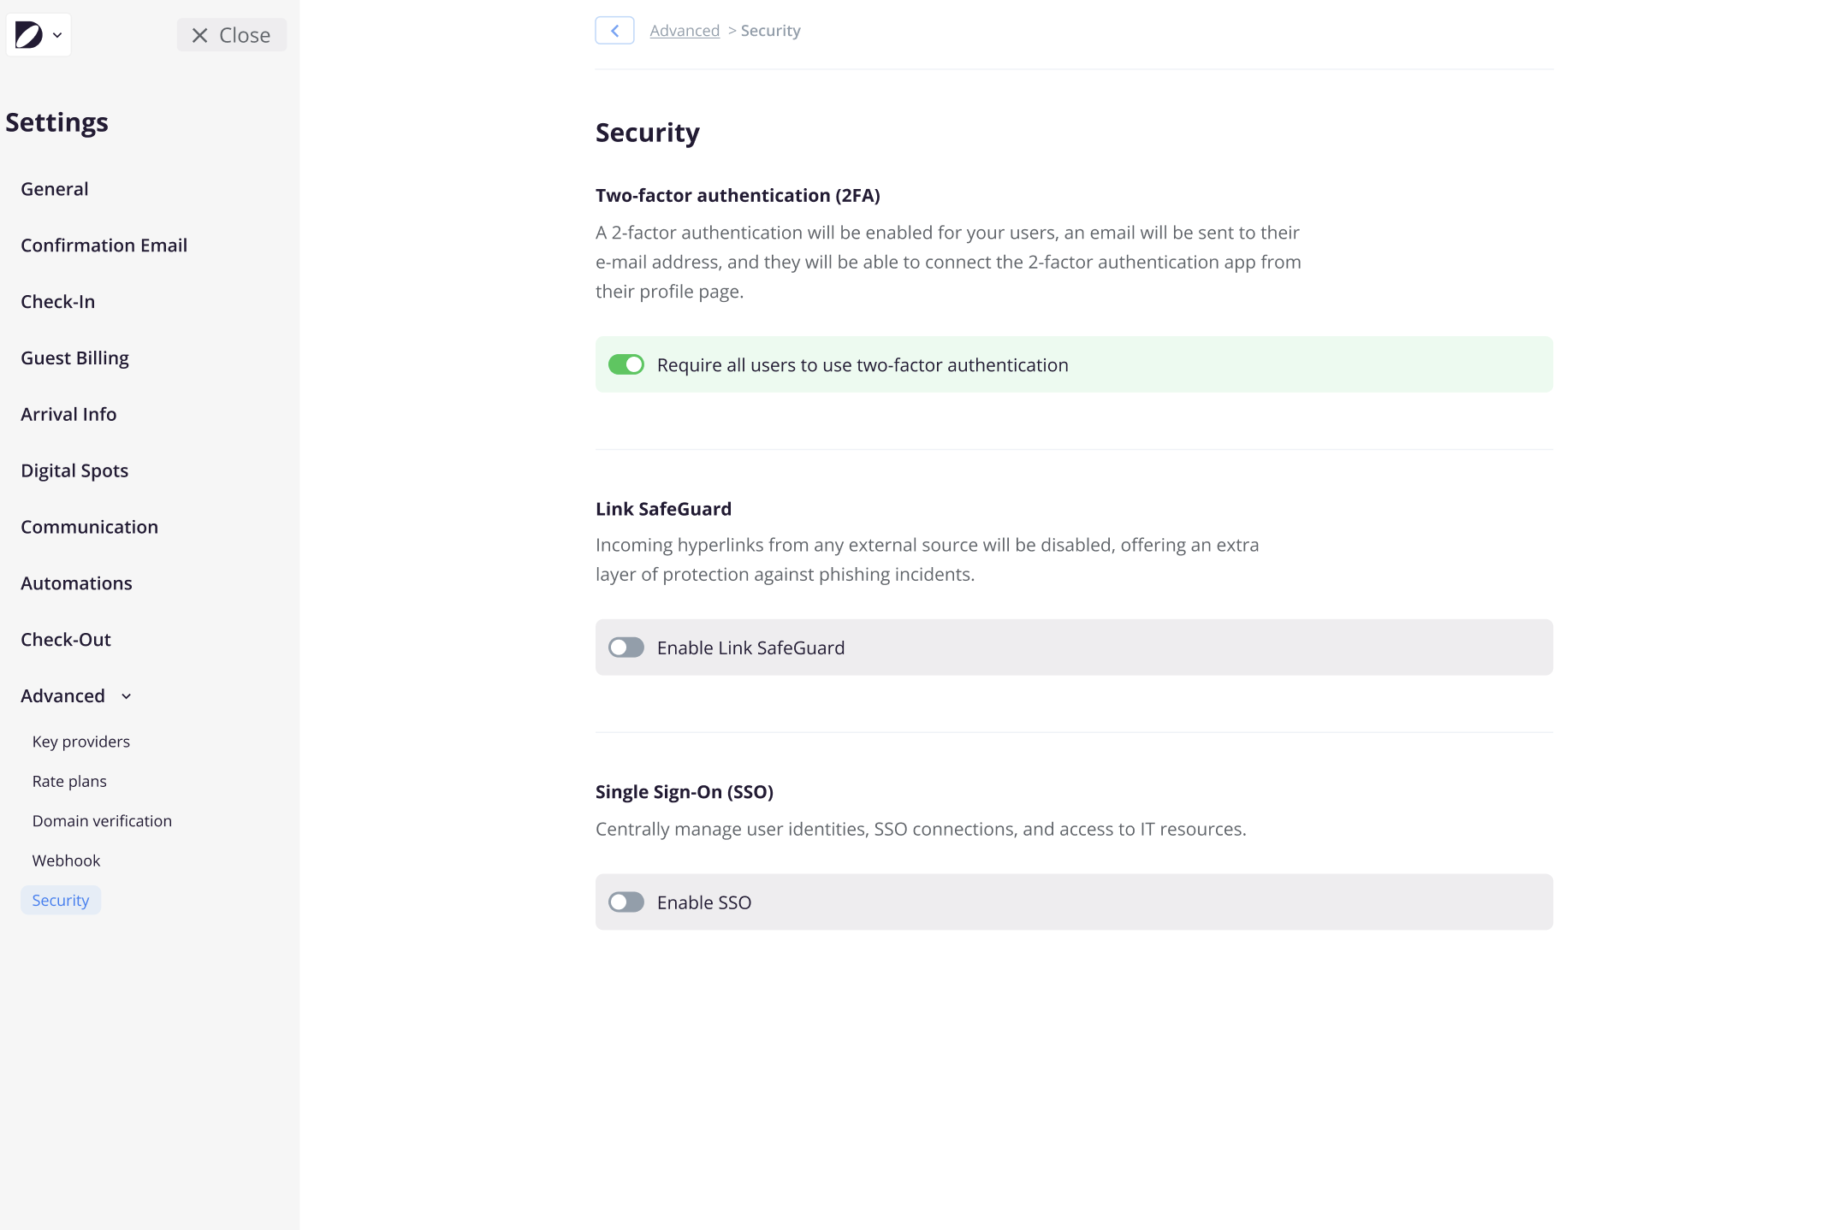
Task: Navigate to Key providers
Action: 81,742
